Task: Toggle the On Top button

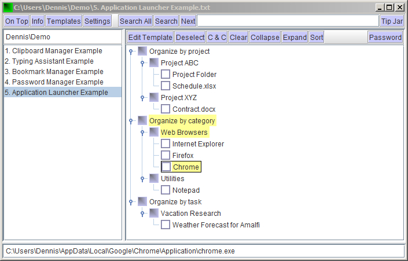Action: [17, 21]
